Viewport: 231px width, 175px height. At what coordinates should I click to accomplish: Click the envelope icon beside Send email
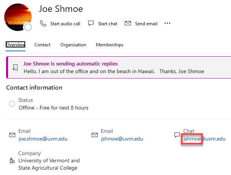pos(128,23)
